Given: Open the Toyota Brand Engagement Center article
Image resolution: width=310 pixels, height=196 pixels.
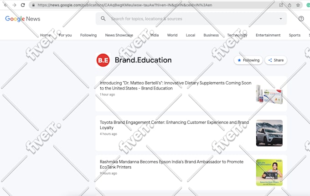Looking at the screenshot, I should [x=174, y=125].
